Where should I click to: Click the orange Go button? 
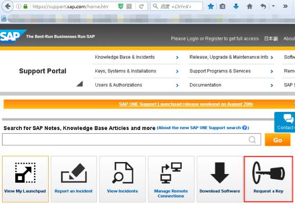click(278, 140)
